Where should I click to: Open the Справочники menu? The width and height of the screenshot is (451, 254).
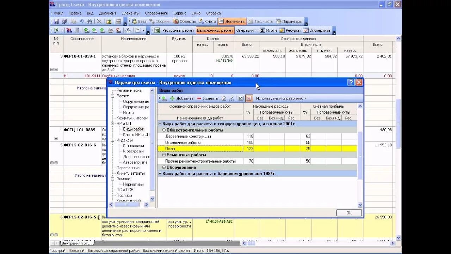156,13
